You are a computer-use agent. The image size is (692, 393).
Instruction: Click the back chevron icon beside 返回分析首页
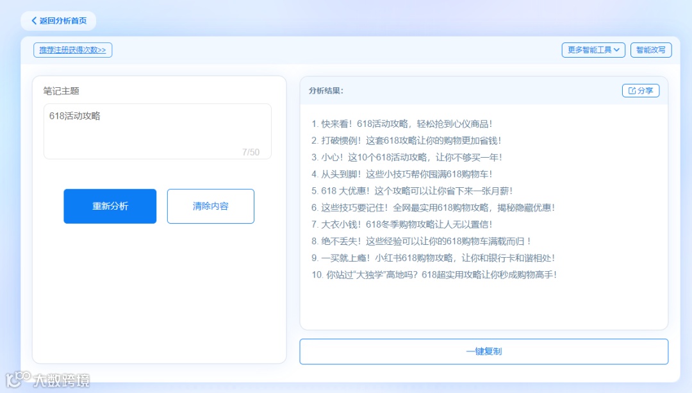(34, 21)
